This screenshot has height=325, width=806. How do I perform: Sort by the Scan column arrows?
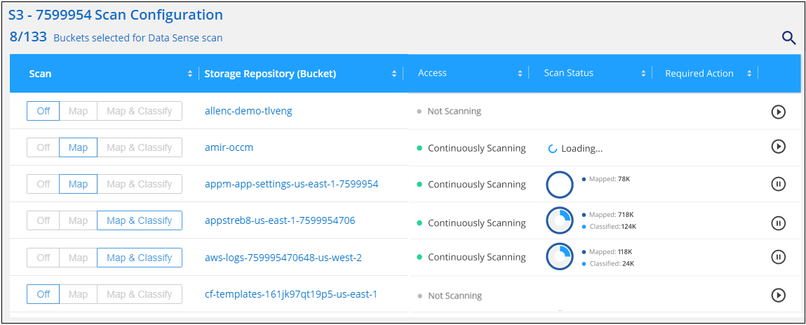[x=190, y=74]
